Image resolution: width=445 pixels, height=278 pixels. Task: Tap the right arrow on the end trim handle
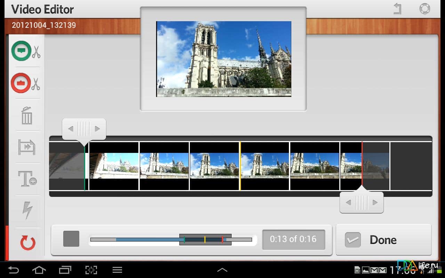[375, 203]
